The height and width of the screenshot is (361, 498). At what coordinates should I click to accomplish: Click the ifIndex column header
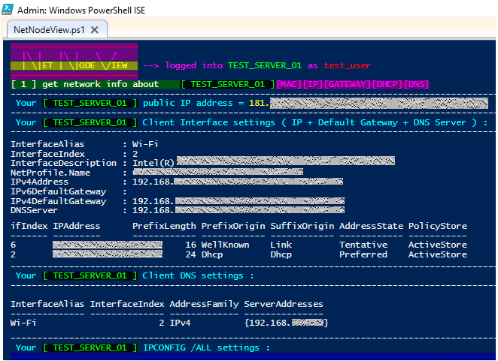click(x=29, y=226)
